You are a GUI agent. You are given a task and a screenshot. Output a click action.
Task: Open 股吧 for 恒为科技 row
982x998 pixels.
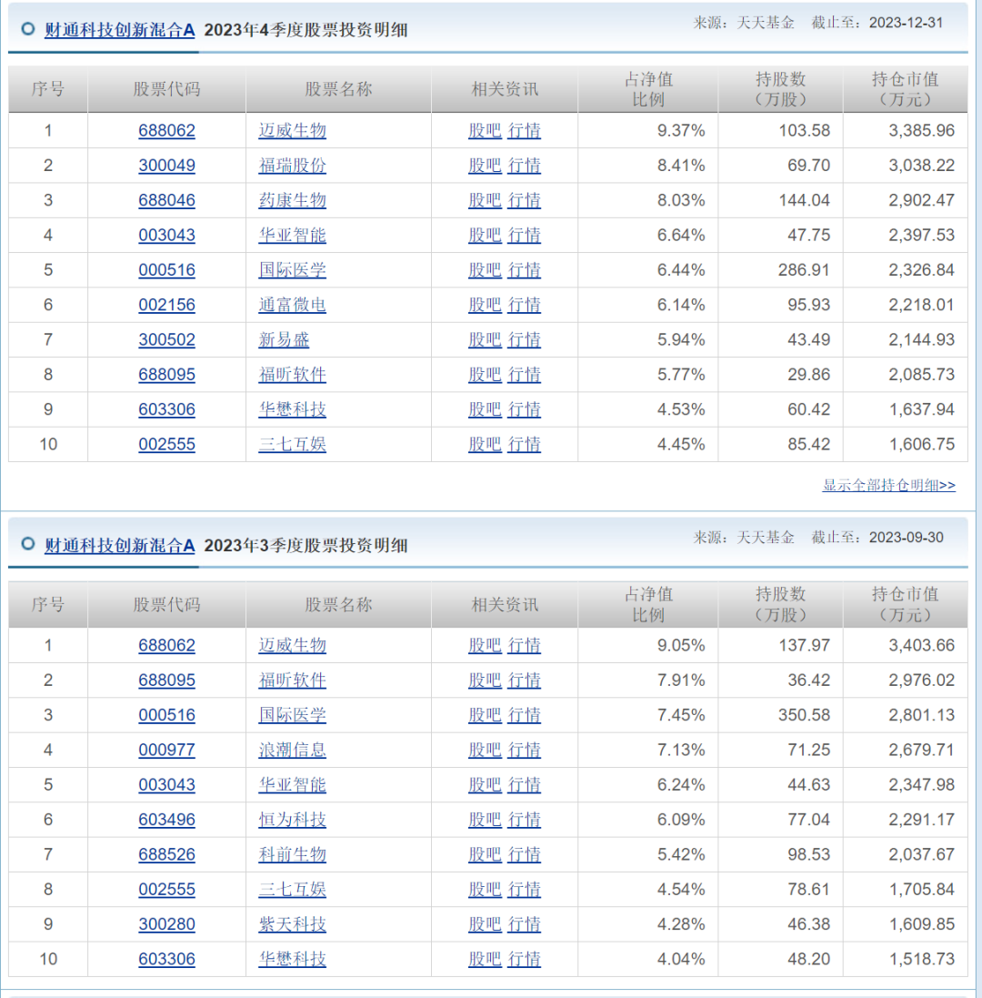pyautogui.click(x=485, y=820)
